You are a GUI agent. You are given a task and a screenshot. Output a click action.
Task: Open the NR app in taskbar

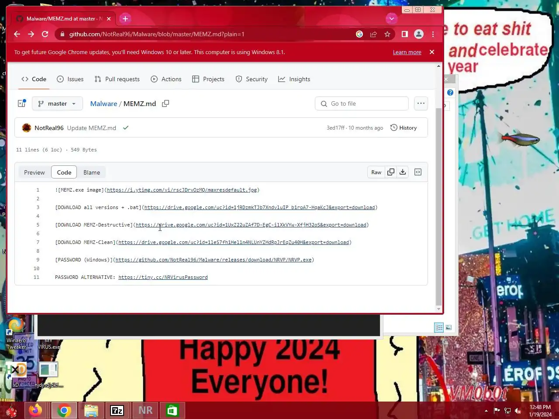point(145,410)
